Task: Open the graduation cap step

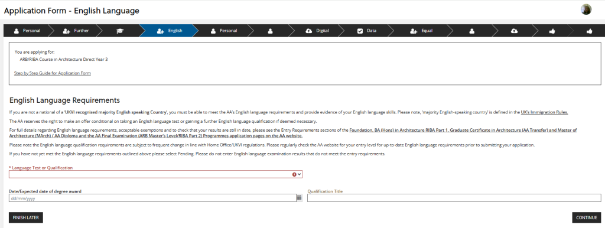Action: [x=120, y=31]
